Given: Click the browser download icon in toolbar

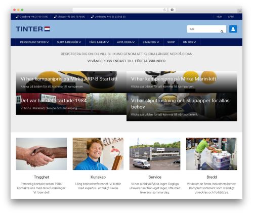Looking at the screenshot, I should click(x=172, y=10).
